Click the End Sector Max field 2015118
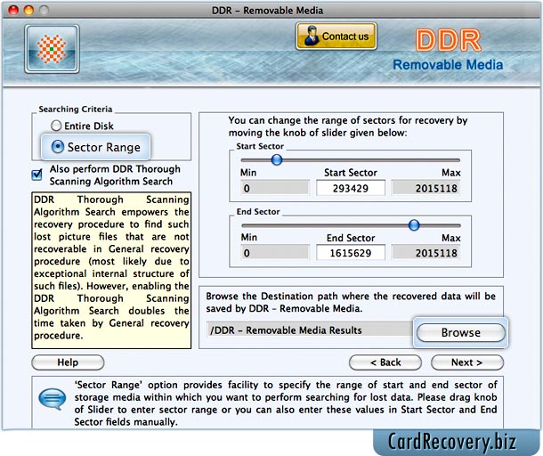Viewport: 543px width, 456px height. coord(425,253)
